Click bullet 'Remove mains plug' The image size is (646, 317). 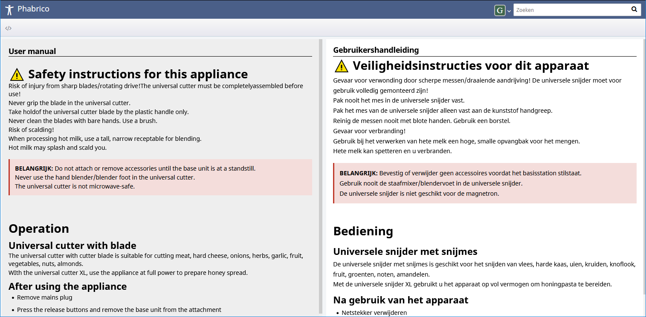pos(45,297)
